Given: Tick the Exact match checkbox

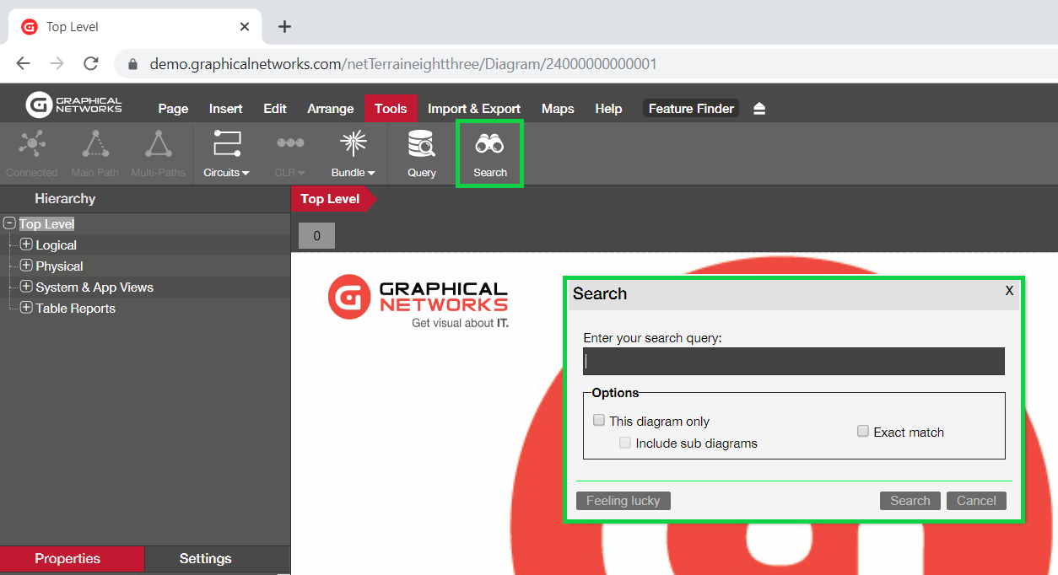Looking at the screenshot, I should [x=863, y=431].
